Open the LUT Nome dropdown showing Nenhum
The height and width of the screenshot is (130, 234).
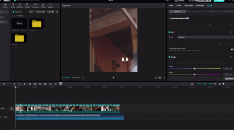pos(206,37)
